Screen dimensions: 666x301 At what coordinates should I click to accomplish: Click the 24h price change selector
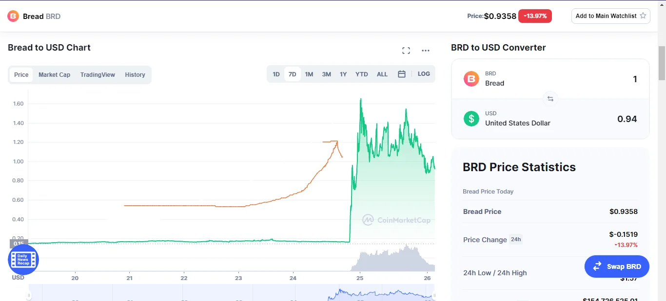coord(515,239)
